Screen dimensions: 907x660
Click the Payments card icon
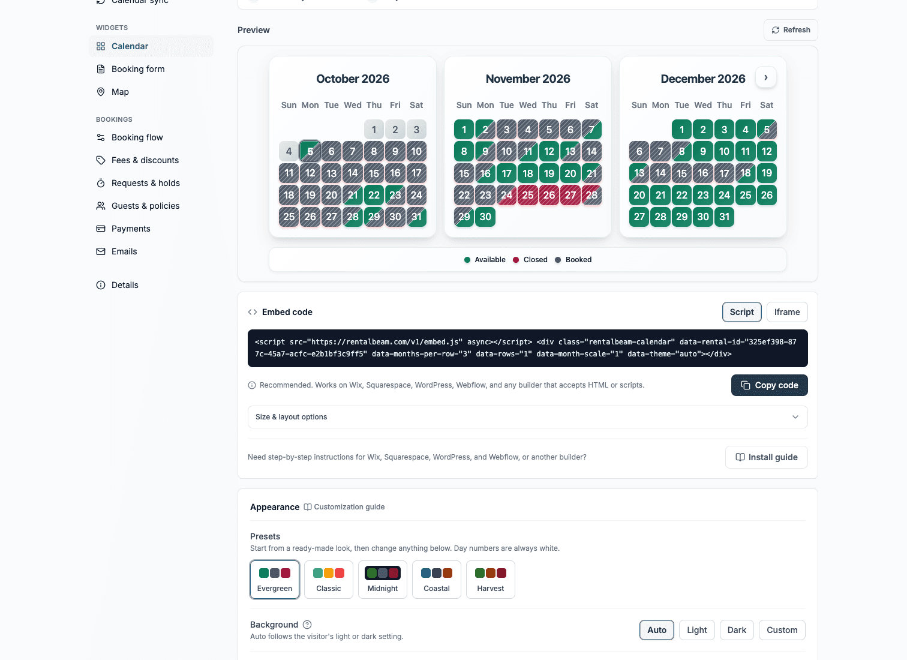[x=101, y=229]
